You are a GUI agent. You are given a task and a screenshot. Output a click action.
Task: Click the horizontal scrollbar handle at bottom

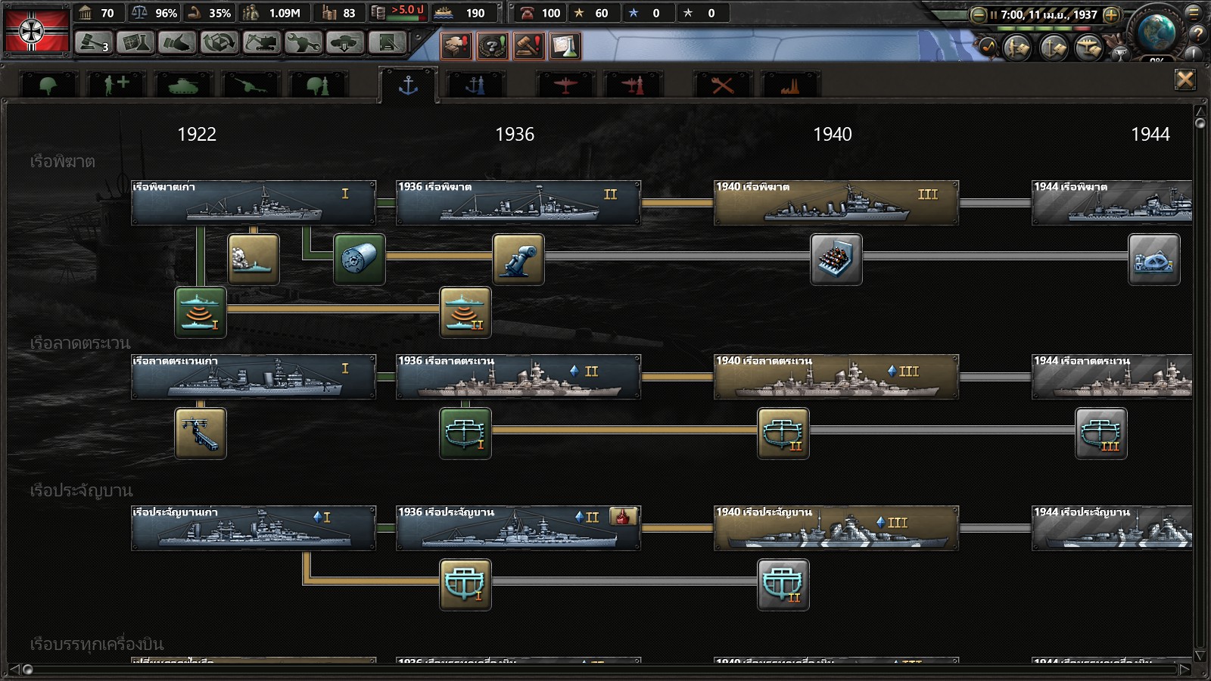[28, 669]
